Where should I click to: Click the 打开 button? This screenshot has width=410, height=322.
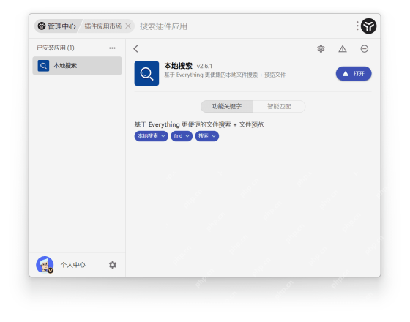[354, 74]
